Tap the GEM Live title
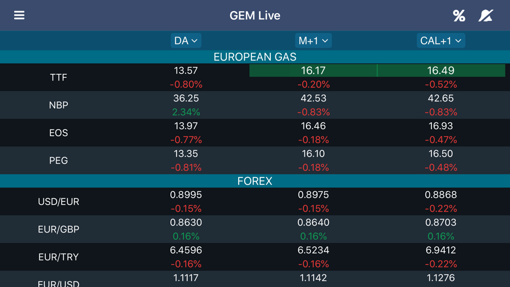The image size is (510, 287). [x=255, y=16]
